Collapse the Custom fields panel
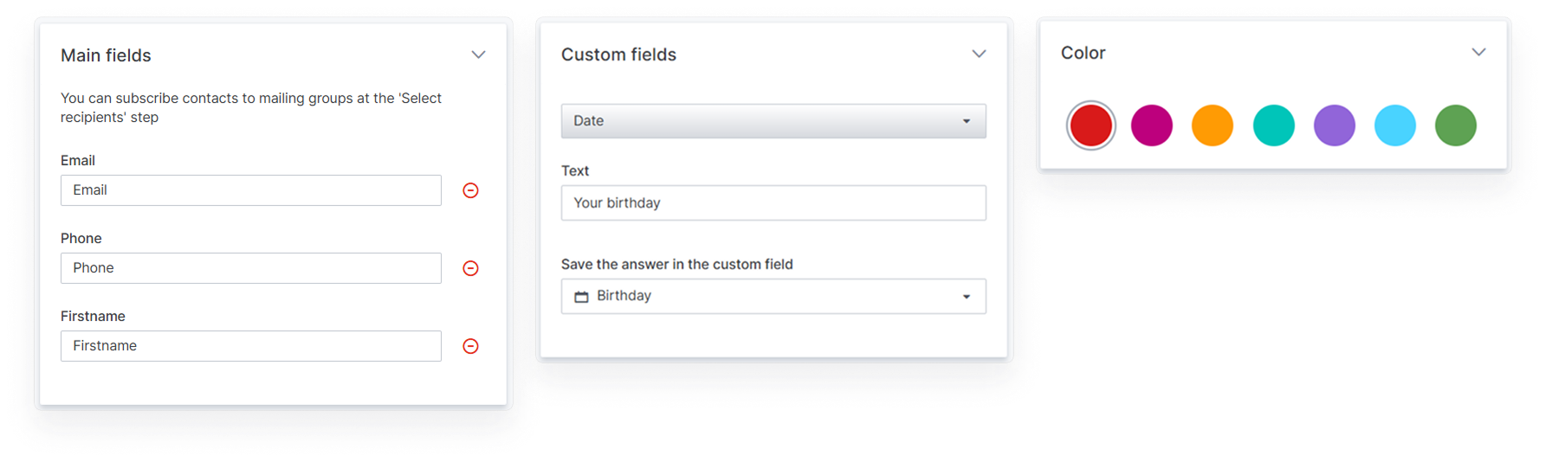The image size is (1546, 462). (x=979, y=55)
